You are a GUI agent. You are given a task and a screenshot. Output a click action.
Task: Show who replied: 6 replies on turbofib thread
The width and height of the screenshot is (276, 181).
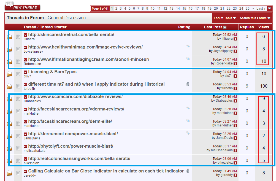pos(247,86)
